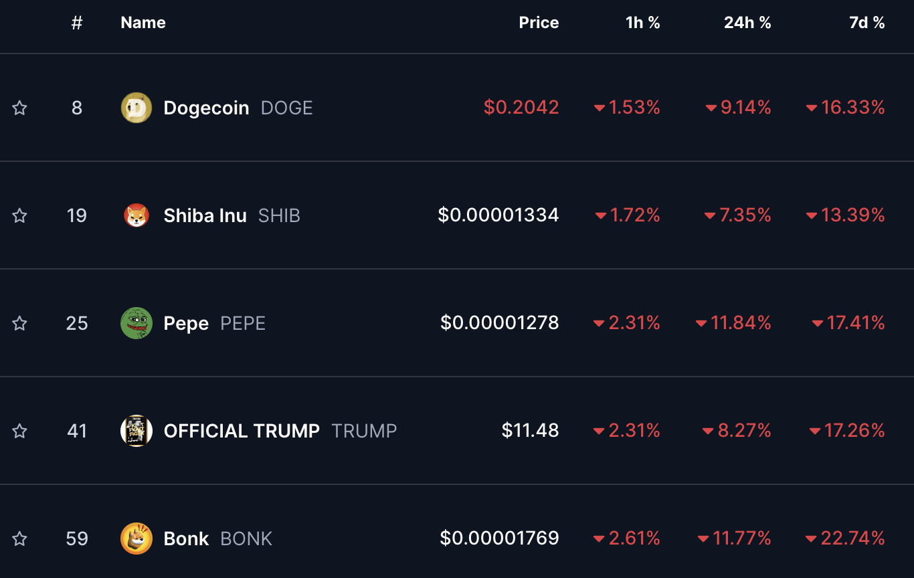Sort table by the Name column
The height and width of the screenshot is (578, 914).
click(143, 23)
